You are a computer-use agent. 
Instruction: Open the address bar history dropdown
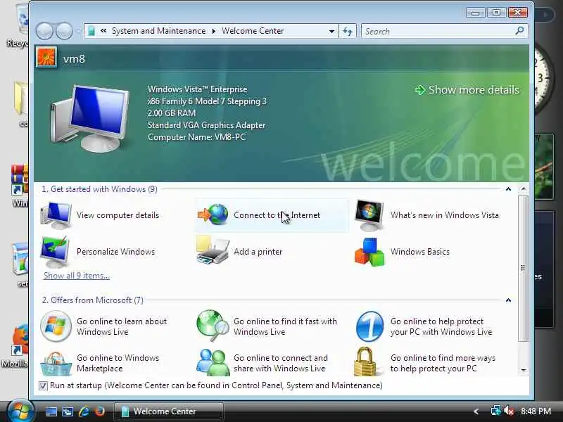coord(331,31)
